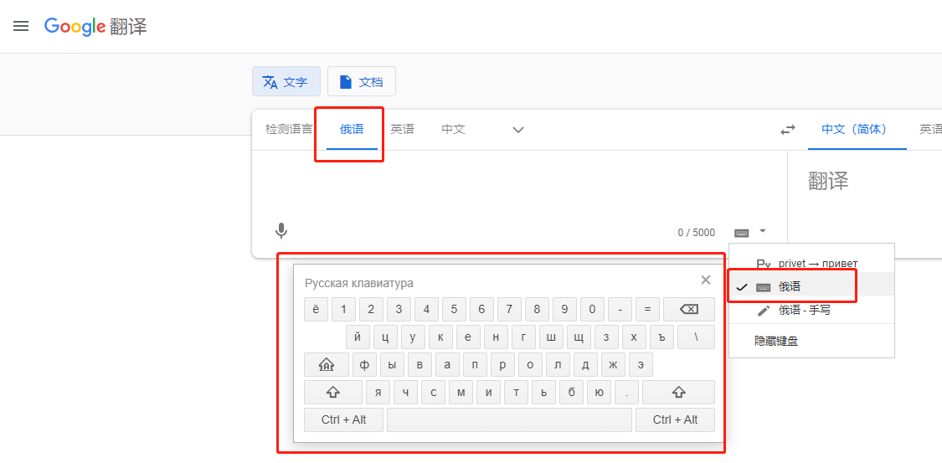Open the hamburger main menu

tap(21, 26)
